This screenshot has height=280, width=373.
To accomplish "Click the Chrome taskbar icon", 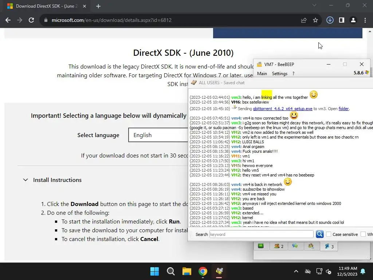I will [203, 271].
